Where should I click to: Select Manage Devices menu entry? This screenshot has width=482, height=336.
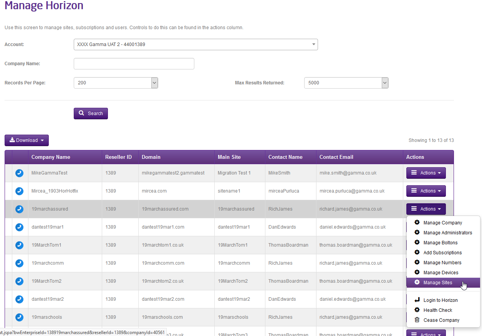(x=443, y=273)
